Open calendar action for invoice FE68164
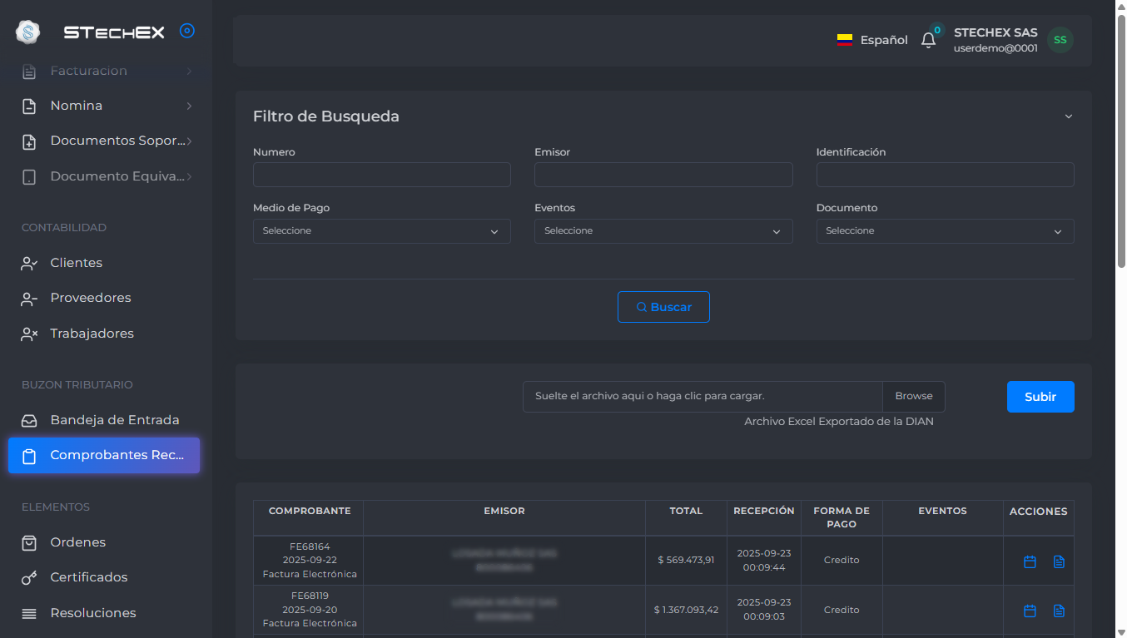The height and width of the screenshot is (638, 1127). pos(1030,561)
